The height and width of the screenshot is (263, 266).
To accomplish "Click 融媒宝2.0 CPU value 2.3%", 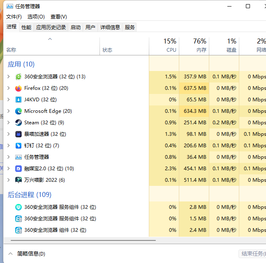I will [171, 169].
